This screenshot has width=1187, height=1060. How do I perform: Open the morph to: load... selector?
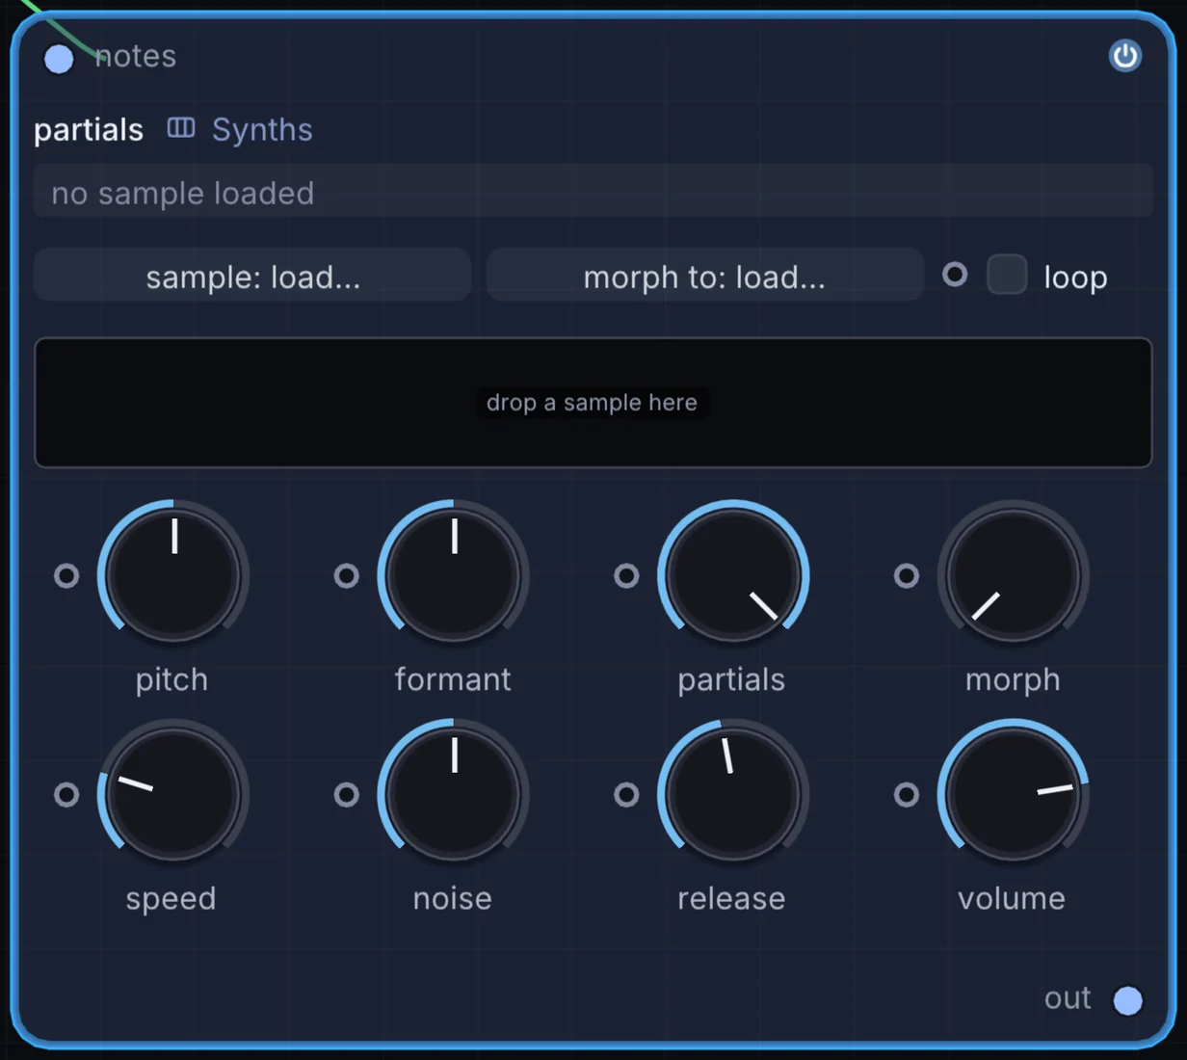tap(704, 276)
